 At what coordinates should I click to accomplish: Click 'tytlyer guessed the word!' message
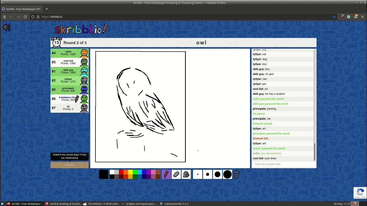(269, 148)
